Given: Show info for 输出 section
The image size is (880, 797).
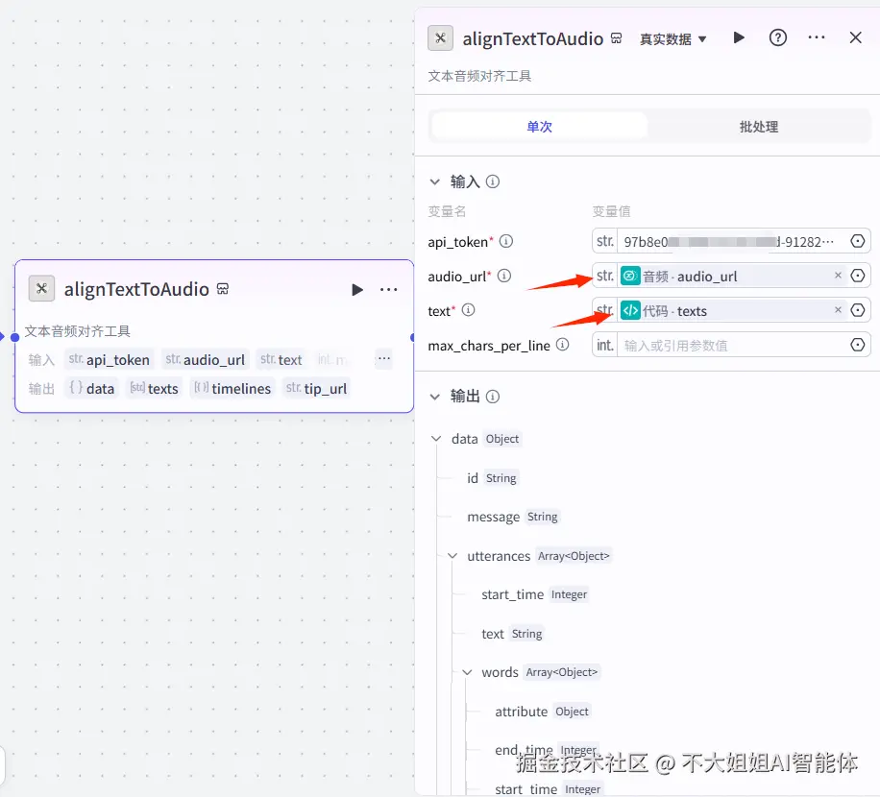Looking at the screenshot, I should (492, 397).
